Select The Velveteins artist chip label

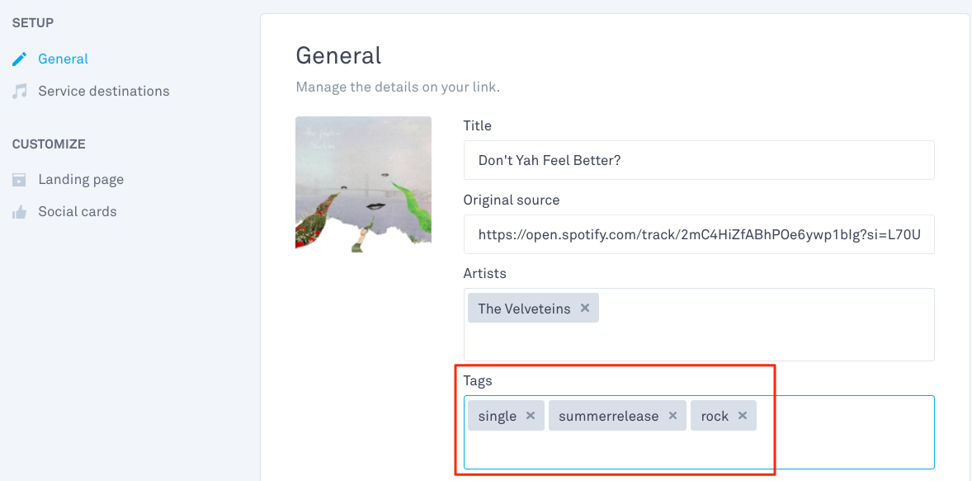(525, 309)
